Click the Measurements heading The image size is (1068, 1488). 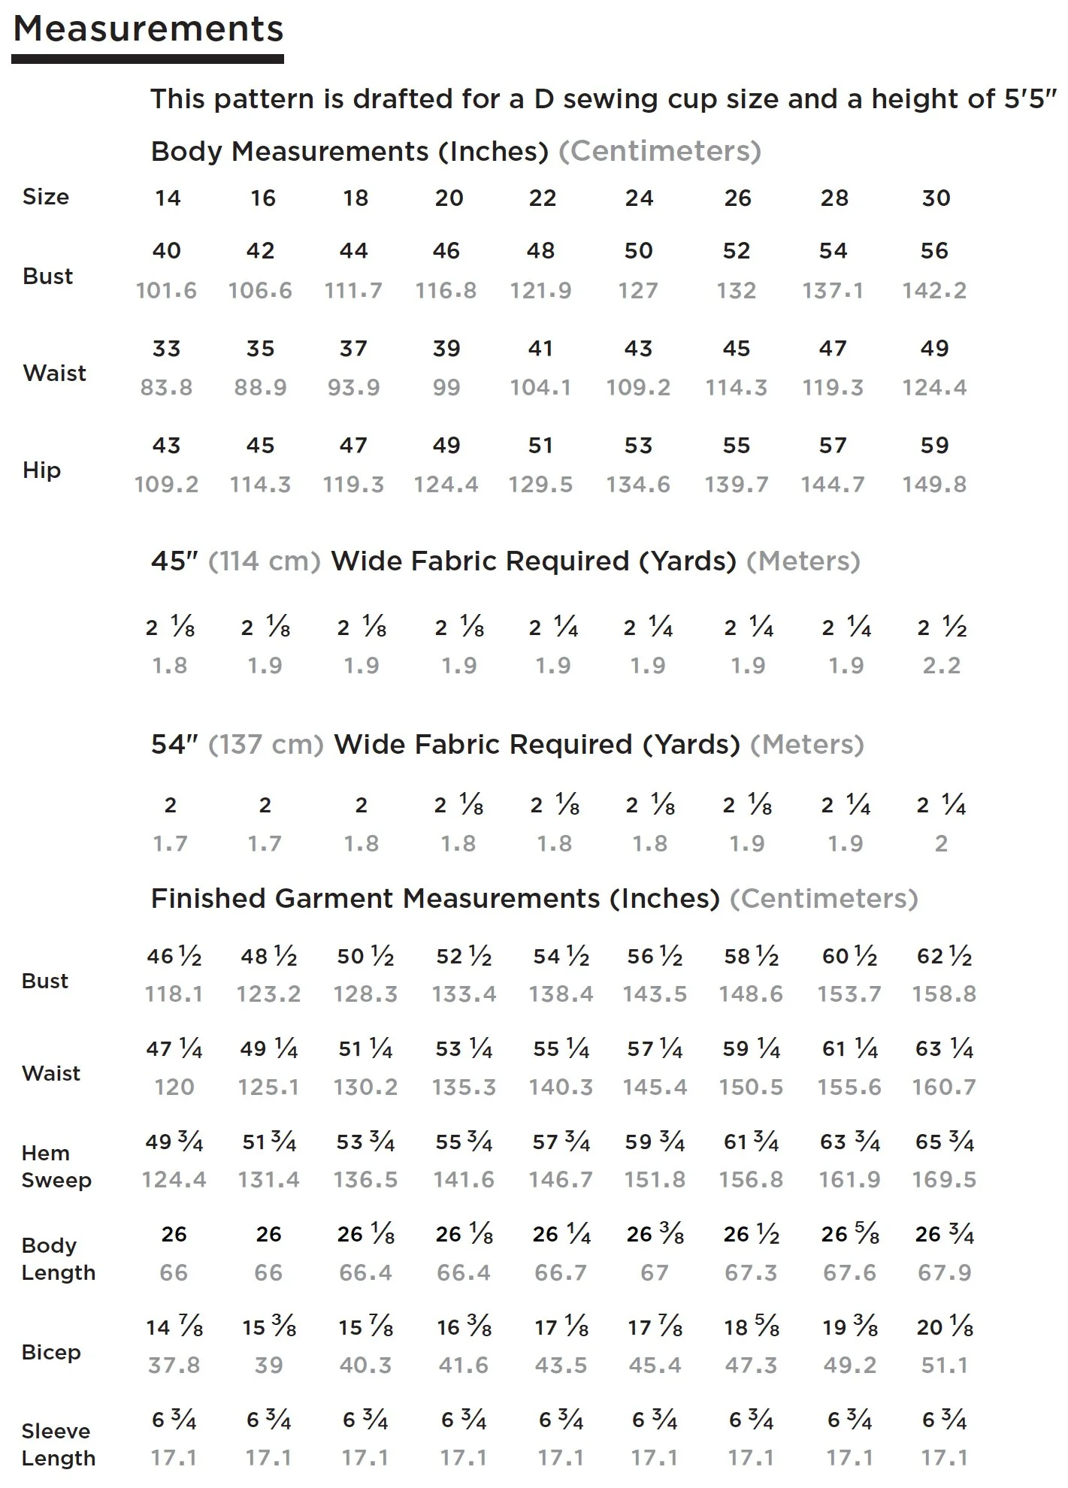(x=148, y=30)
